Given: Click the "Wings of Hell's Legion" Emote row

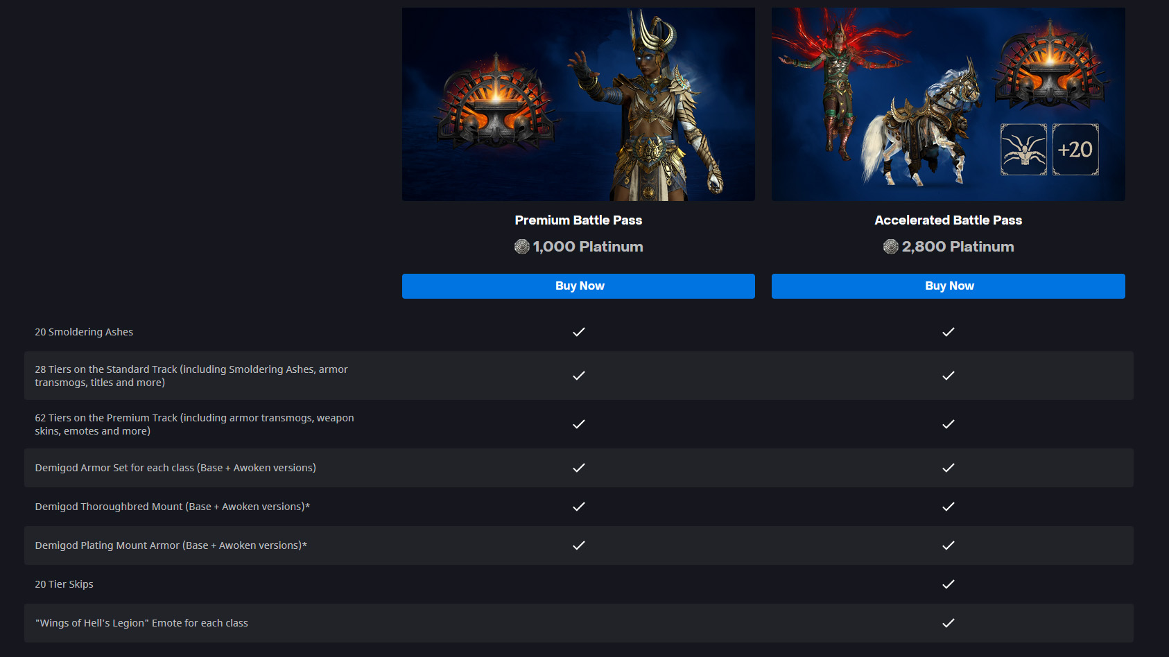Looking at the screenshot, I should click(579, 623).
